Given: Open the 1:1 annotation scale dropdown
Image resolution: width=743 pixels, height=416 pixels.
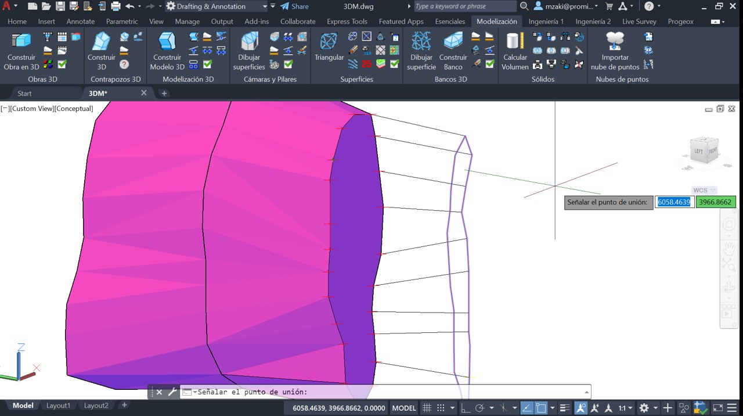Looking at the screenshot, I should [630, 407].
